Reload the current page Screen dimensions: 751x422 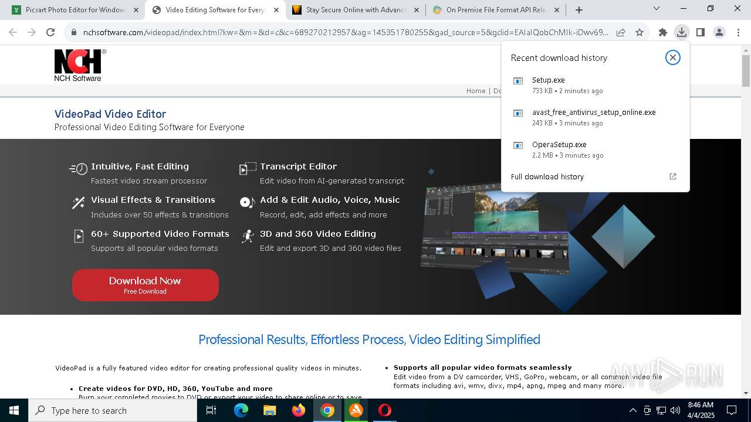pos(50,32)
